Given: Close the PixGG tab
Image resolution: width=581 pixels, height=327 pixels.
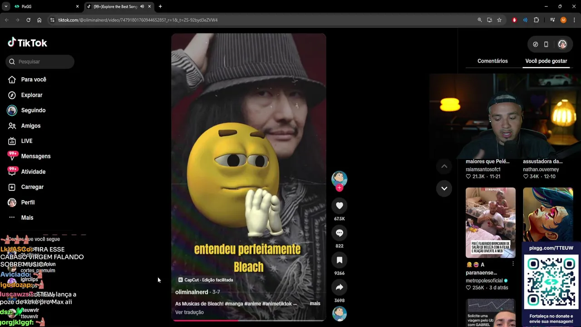Looking at the screenshot, I should tap(77, 6).
